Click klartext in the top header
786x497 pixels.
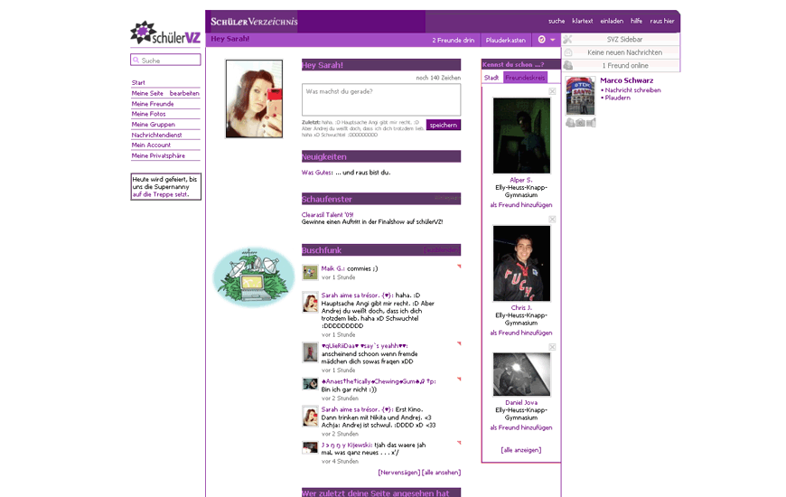pos(583,21)
